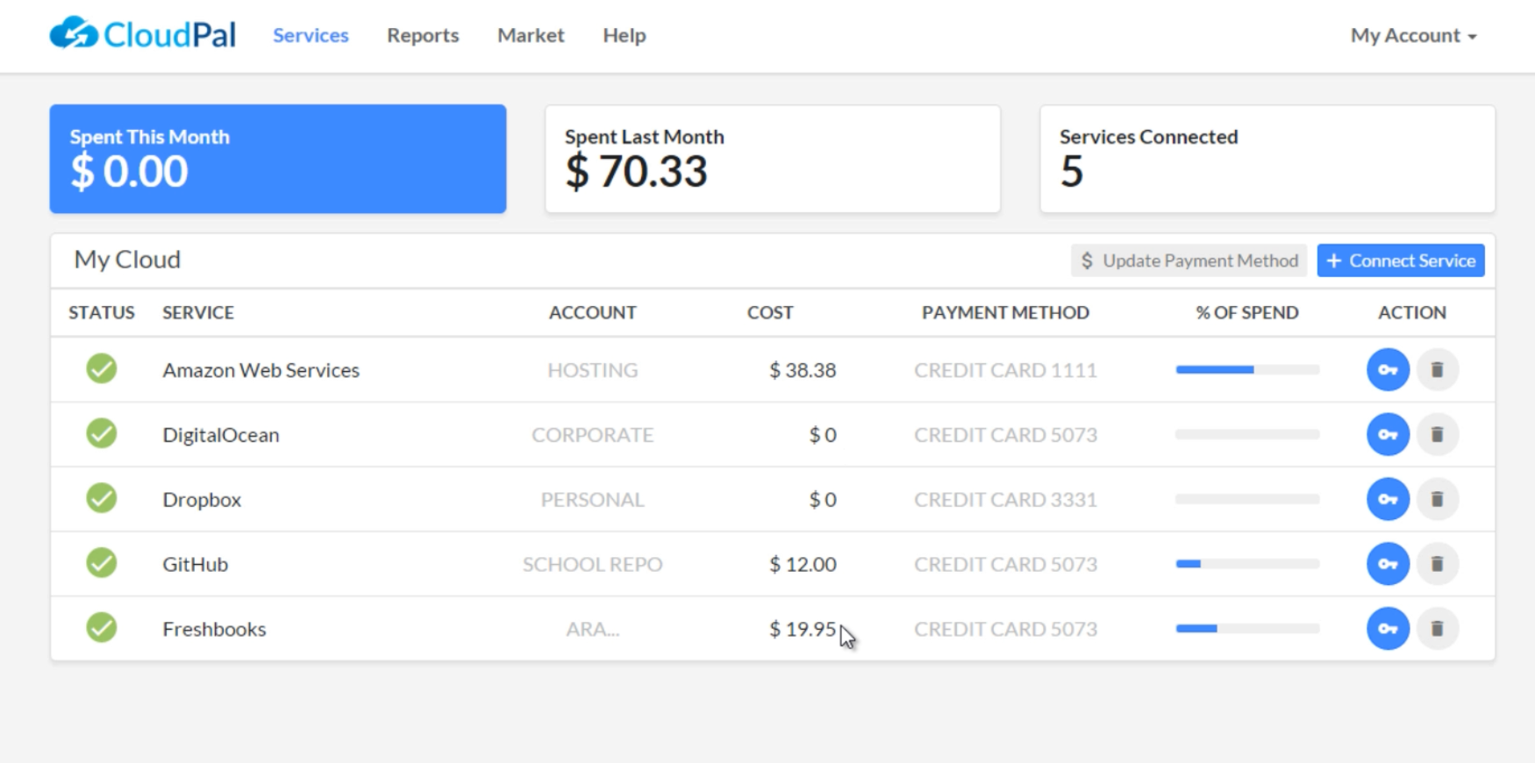
Task: Click the $ 38.38 cost value
Action: pyautogui.click(x=803, y=370)
